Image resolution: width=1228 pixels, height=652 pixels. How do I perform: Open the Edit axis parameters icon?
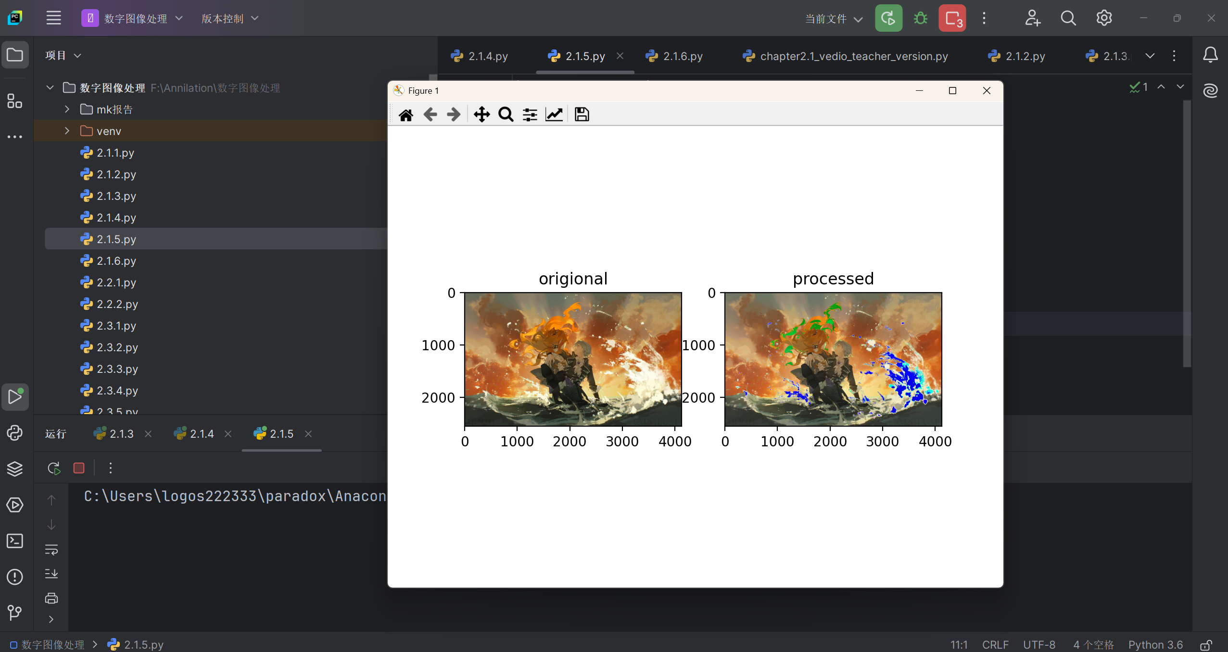(x=554, y=114)
